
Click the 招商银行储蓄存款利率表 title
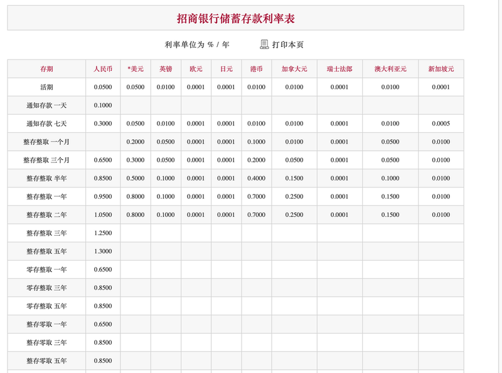235,19
